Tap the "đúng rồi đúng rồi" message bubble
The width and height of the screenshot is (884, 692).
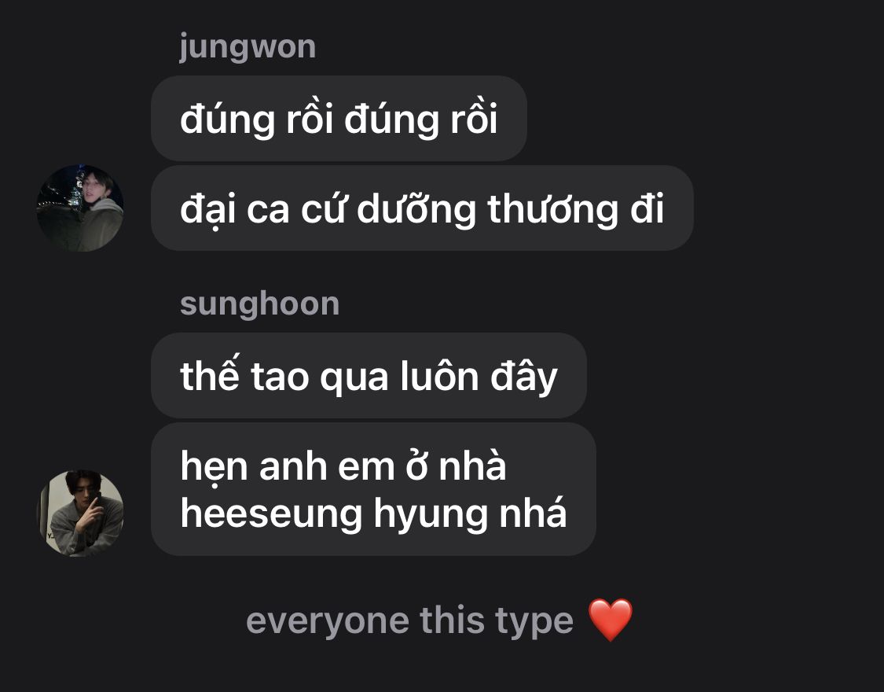coord(339,119)
